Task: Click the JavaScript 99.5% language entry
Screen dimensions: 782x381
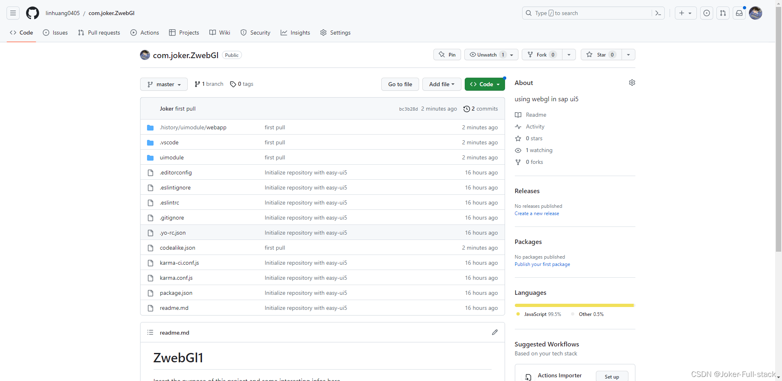Action: click(538, 314)
